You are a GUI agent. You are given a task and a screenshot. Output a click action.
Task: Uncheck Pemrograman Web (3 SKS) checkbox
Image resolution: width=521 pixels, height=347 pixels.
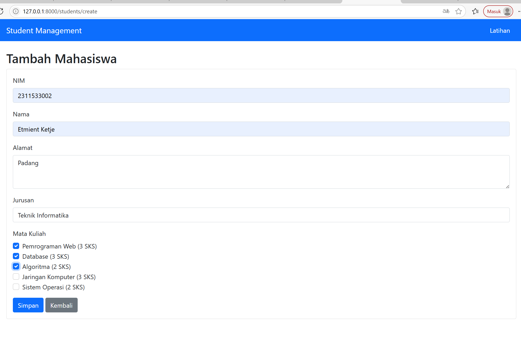point(16,246)
